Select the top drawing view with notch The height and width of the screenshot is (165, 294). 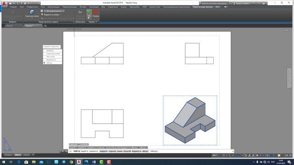click(102, 124)
